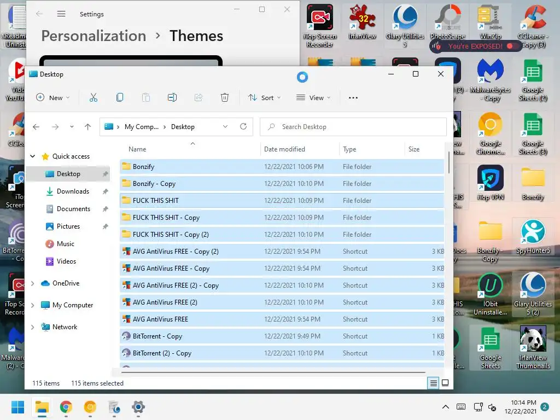Open the See more three-dots menu
Image resolution: width=560 pixels, height=420 pixels.
353,97
